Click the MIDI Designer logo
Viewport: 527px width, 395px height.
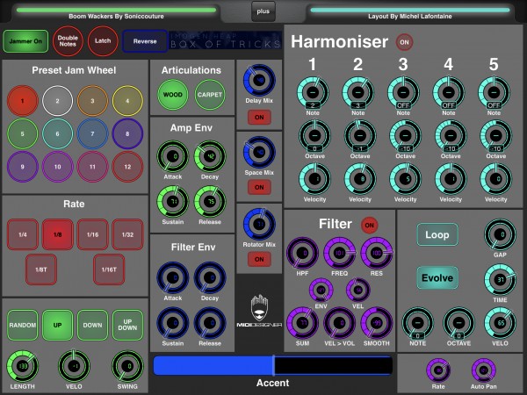click(259, 311)
